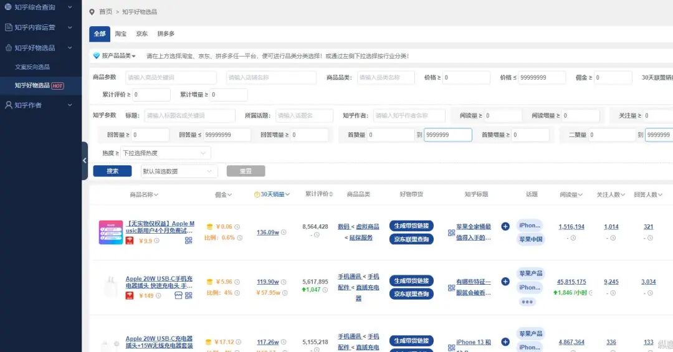Click the location pin icon beside 首页
This screenshot has height=352, width=673.
tap(92, 12)
